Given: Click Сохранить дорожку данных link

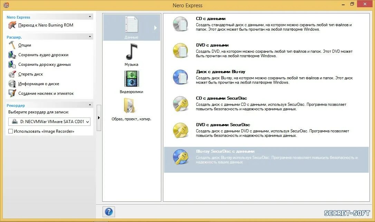Looking at the screenshot, I should click(45, 65).
